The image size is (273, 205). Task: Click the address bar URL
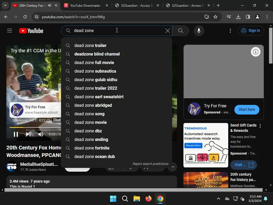pyautogui.click(x=73, y=17)
